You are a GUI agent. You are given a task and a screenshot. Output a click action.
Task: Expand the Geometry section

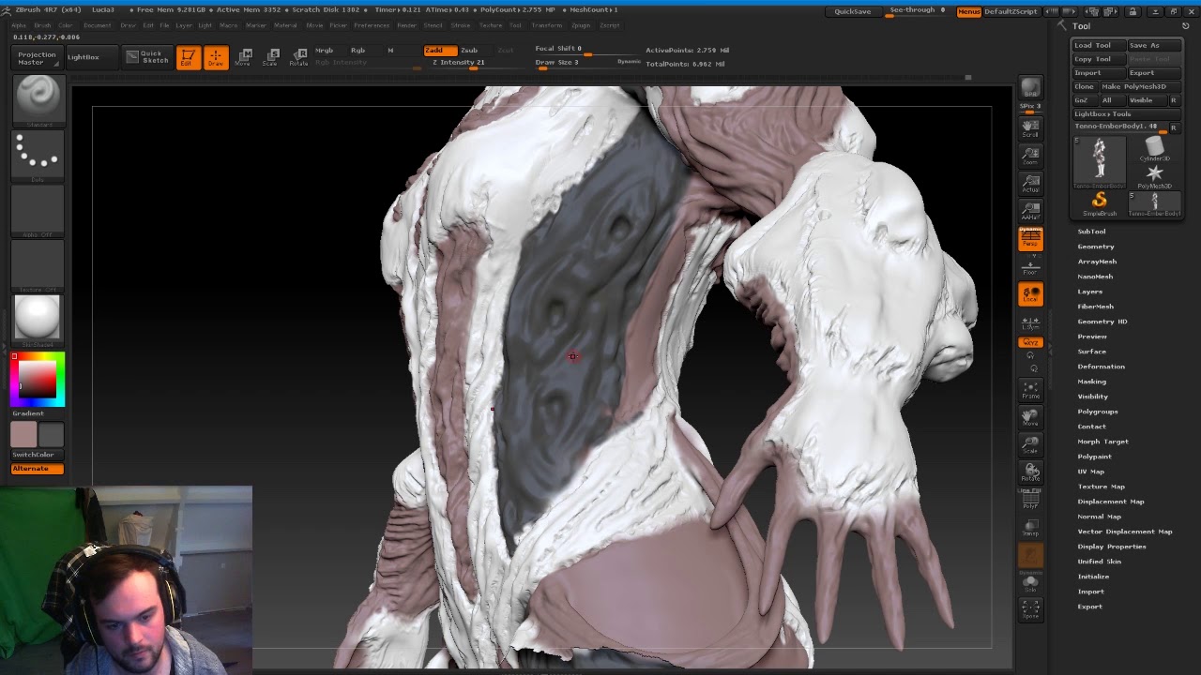[x=1096, y=247]
